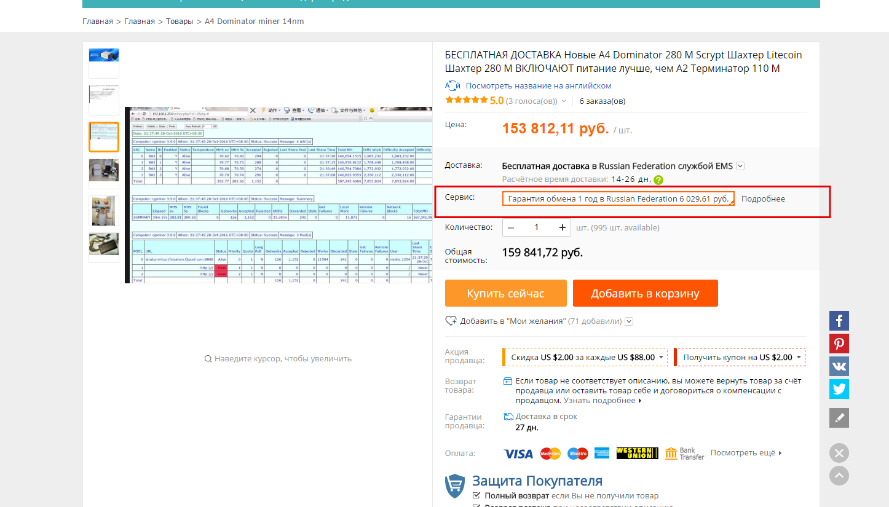The width and height of the screenshot is (889, 507).
Task: Click the first Главная breadcrumb link
Action: tap(98, 22)
